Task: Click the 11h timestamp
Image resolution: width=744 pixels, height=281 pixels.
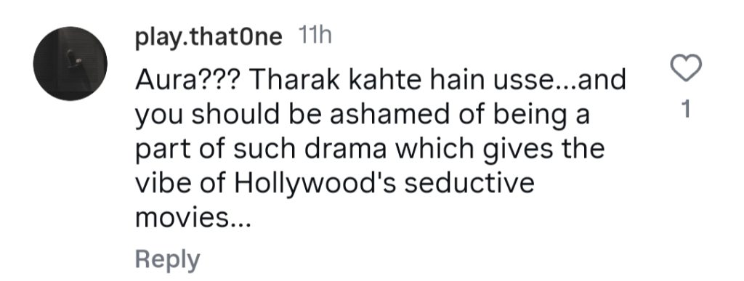Action: 315,36
